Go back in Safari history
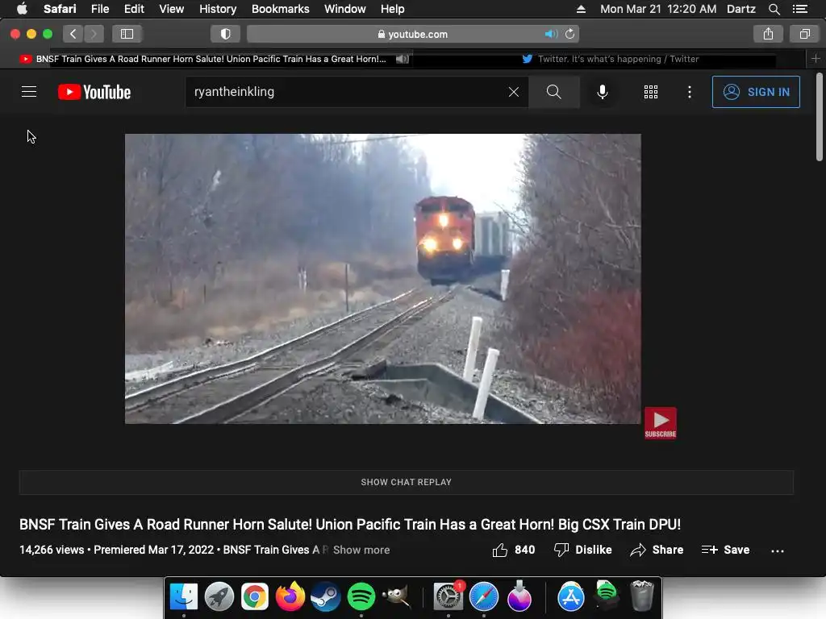The height and width of the screenshot is (619, 826). pyautogui.click(x=73, y=34)
